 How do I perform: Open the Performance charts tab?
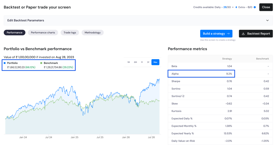[x=43, y=33]
